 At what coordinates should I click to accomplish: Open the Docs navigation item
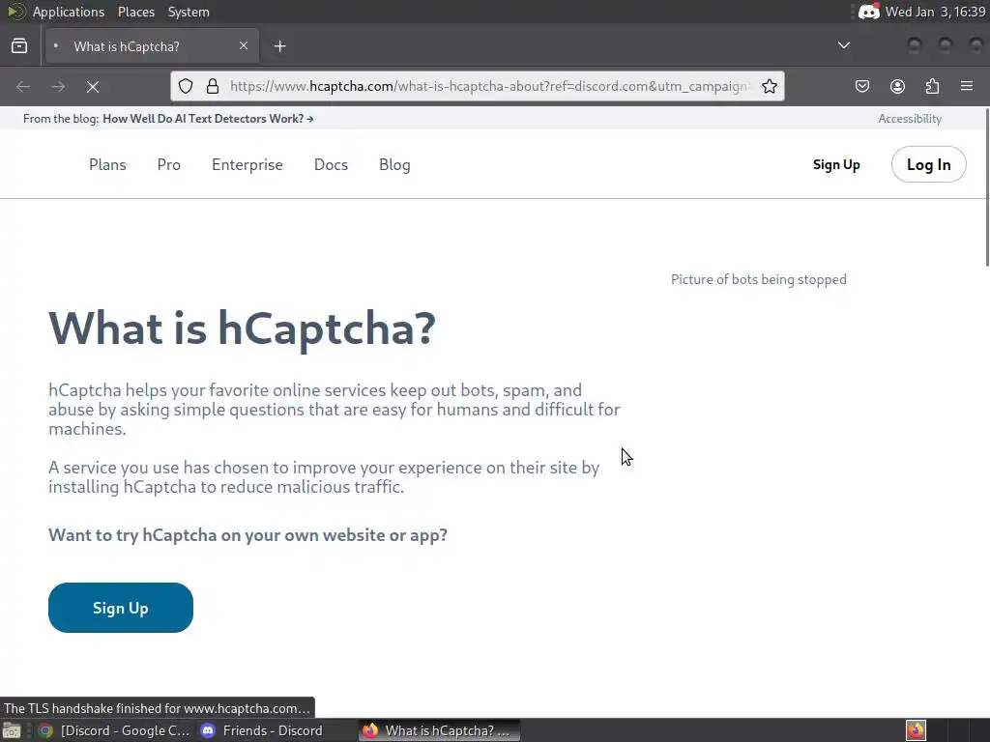[x=331, y=164]
